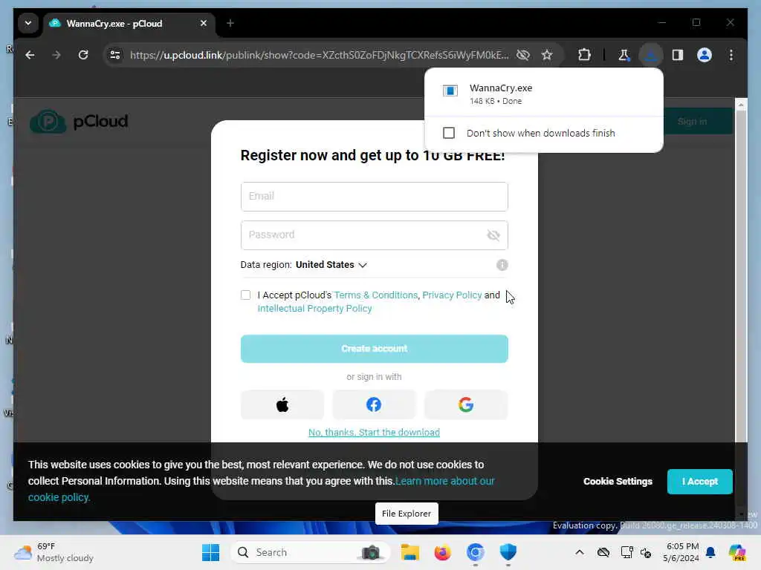This screenshot has height=570, width=761.
Task: Open the Chrome three-dot menu
Action: [731, 55]
